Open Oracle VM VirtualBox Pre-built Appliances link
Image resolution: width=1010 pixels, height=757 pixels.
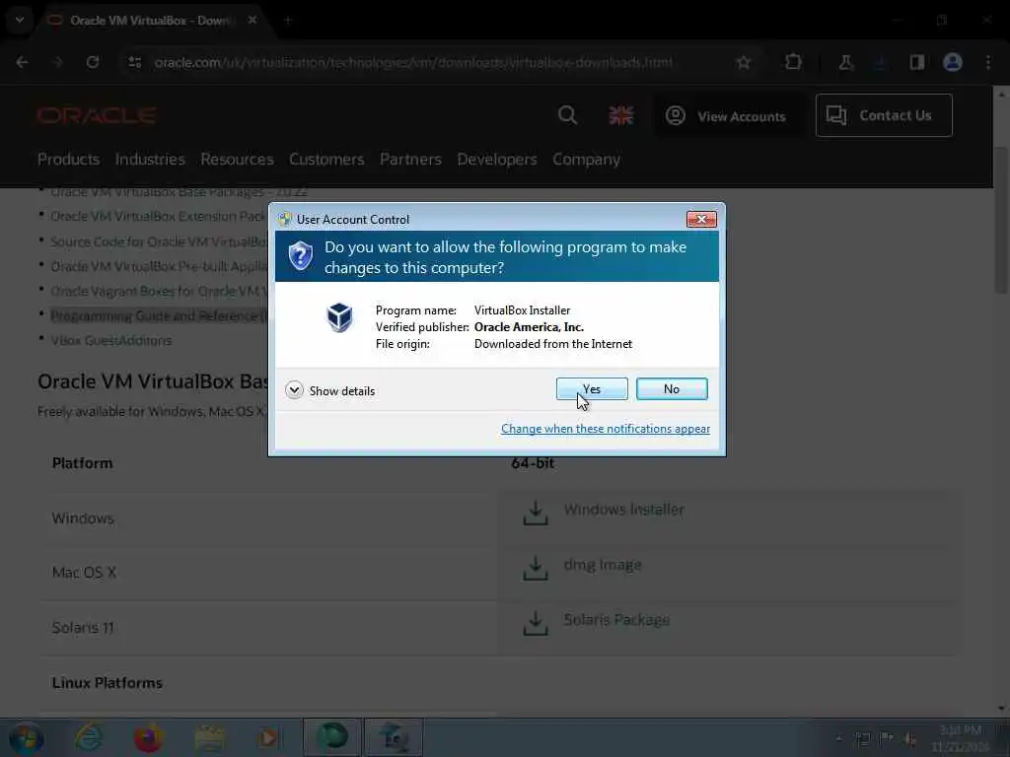159,266
